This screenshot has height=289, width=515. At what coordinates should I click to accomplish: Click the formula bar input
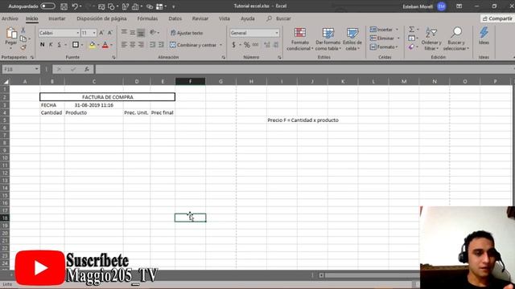click(304, 70)
